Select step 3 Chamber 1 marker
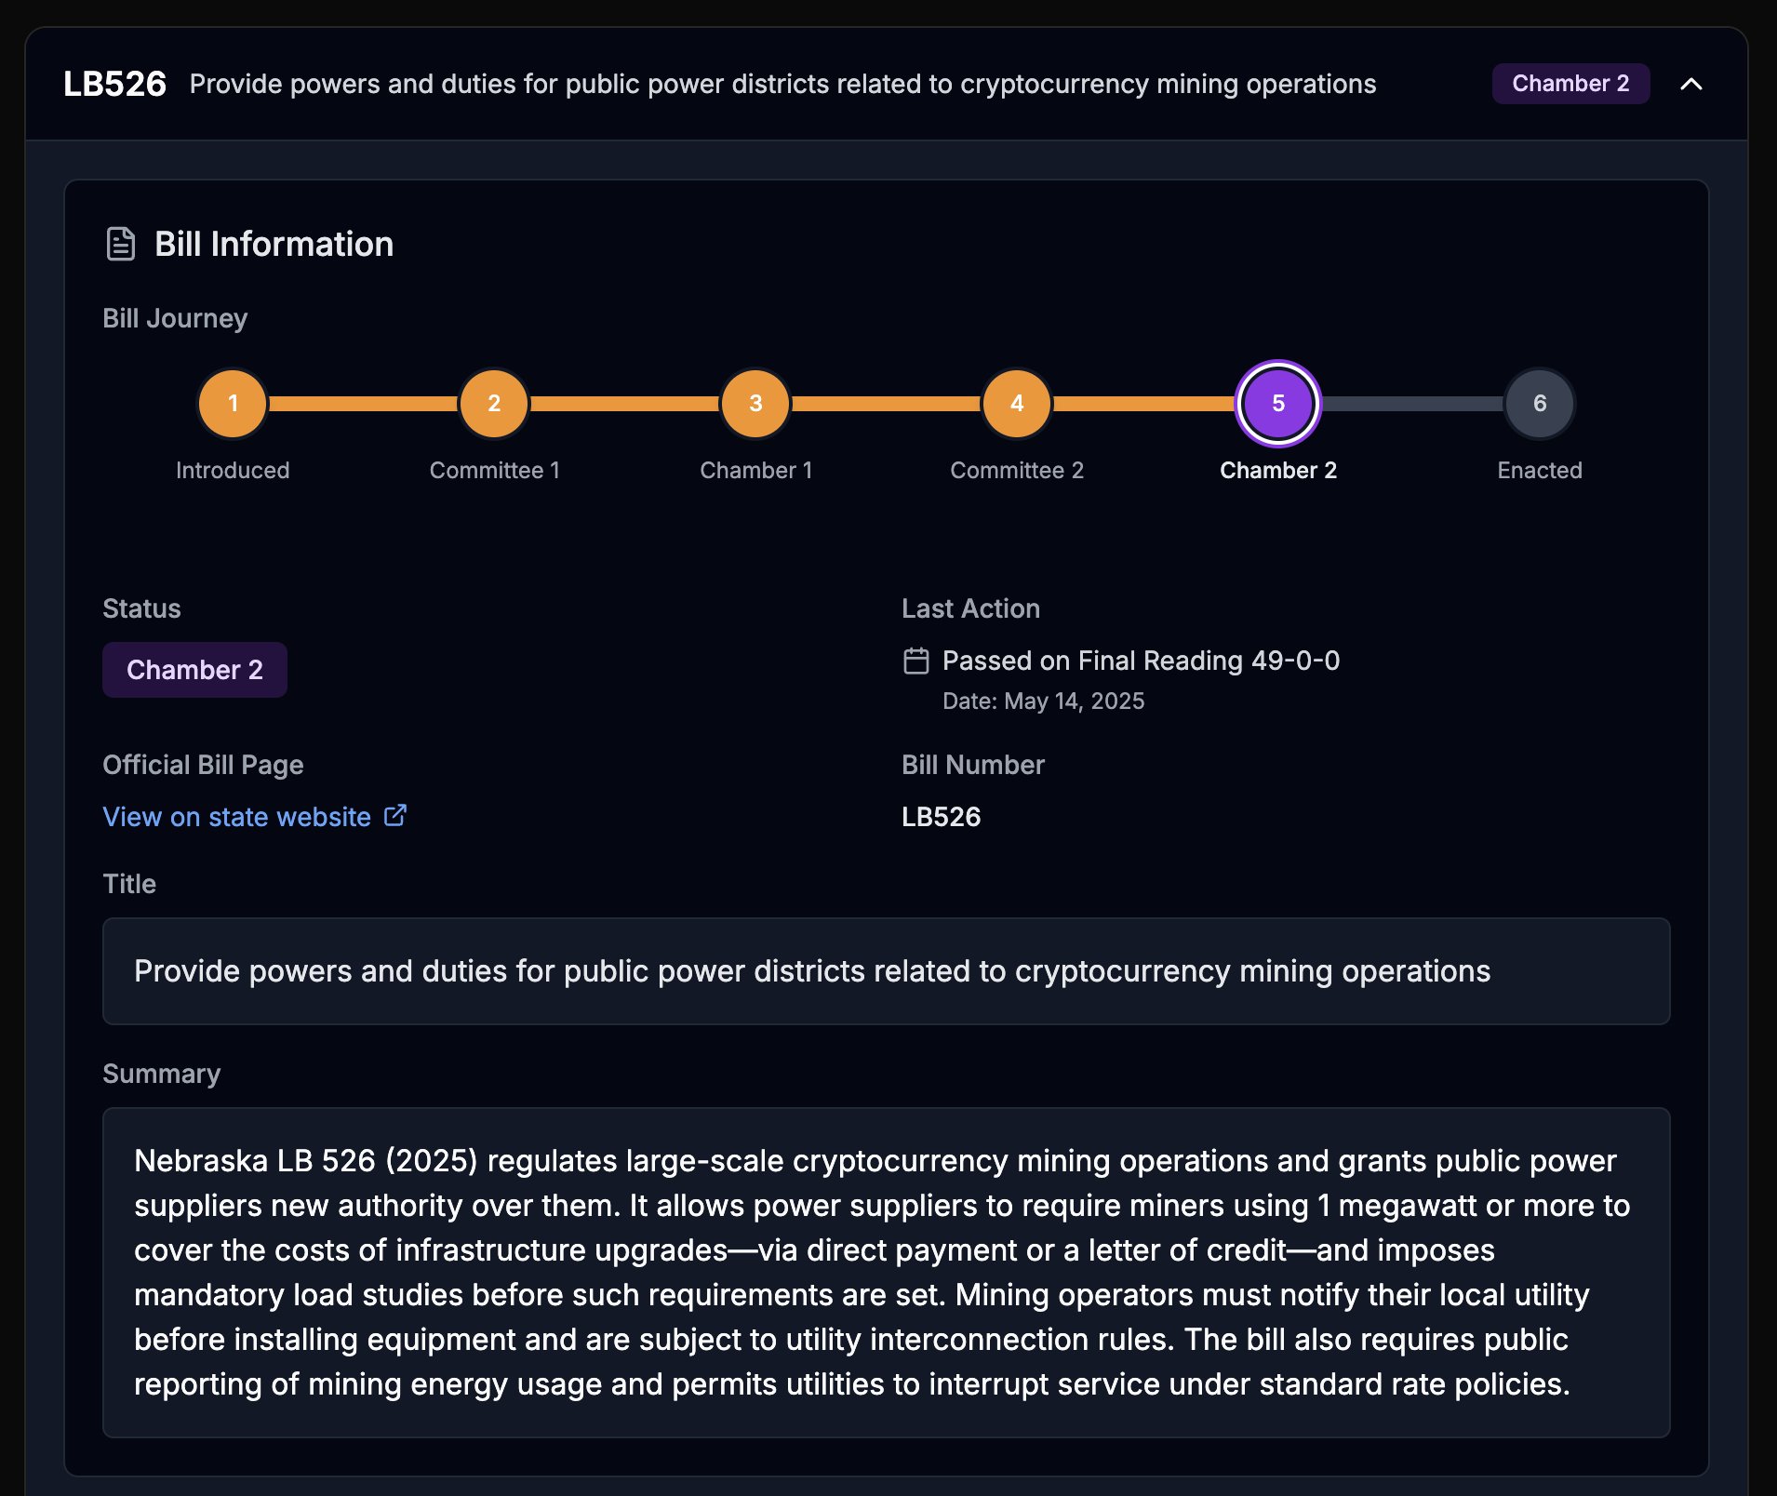The width and height of the screenshot is (1777, 1496). (x=755, y=404)
